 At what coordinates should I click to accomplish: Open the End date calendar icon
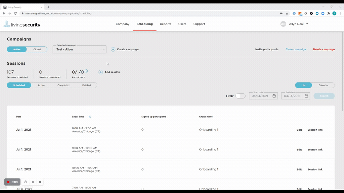306,96
